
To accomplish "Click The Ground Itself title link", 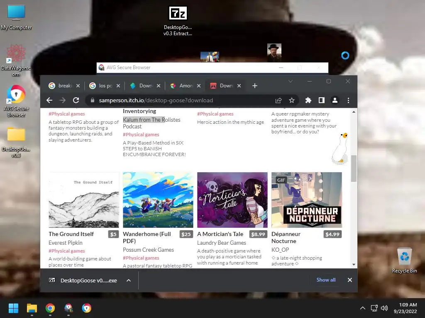I will [71, 234].
